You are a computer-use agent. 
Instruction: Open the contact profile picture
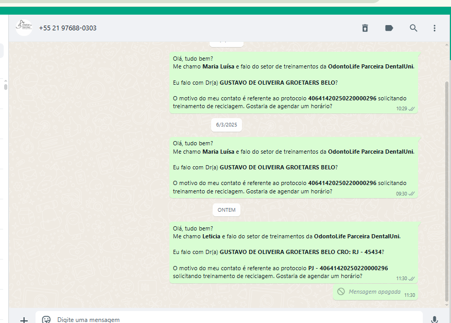click(x=24, y=28)
